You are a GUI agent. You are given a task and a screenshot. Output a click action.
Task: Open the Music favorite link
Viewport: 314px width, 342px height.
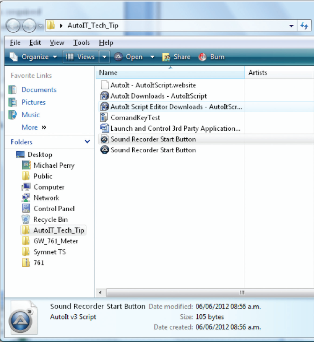point(30,115)
